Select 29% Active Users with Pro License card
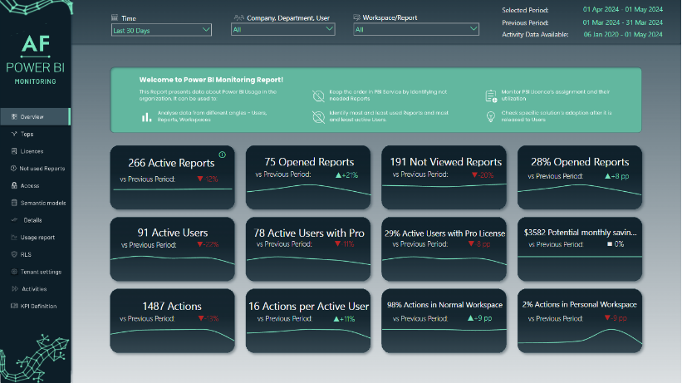 [x=444, y=249]
